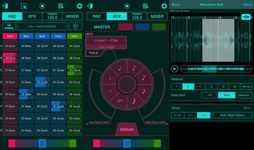Tap the center looper wheel knob

127,84
